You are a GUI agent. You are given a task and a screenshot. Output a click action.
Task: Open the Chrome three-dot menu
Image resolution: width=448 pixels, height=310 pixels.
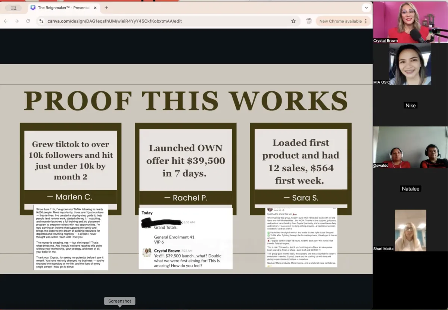click(366, 21)
